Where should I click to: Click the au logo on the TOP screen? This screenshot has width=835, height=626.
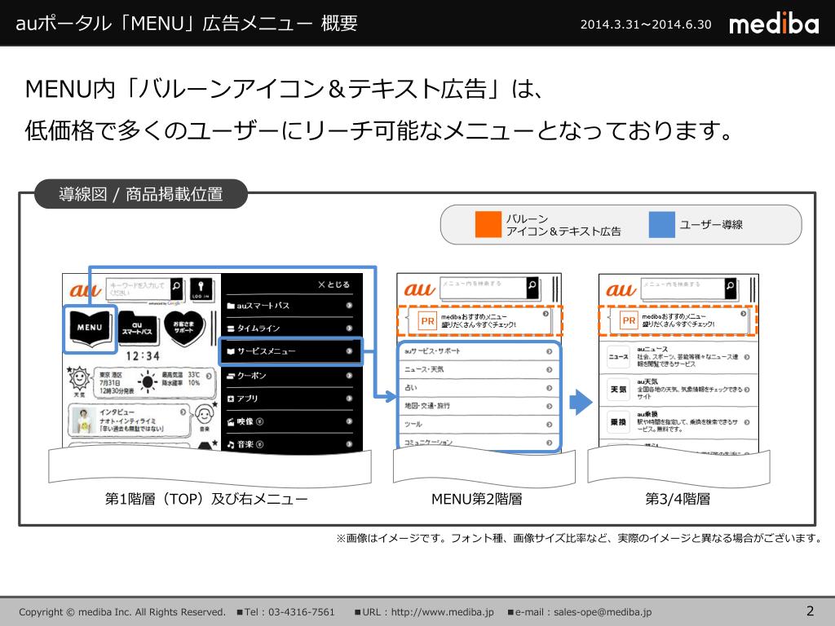[x=85, y=290]
